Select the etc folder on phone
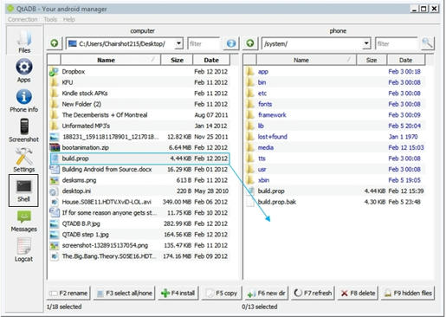The image size is (446, 317). point(335,94)
